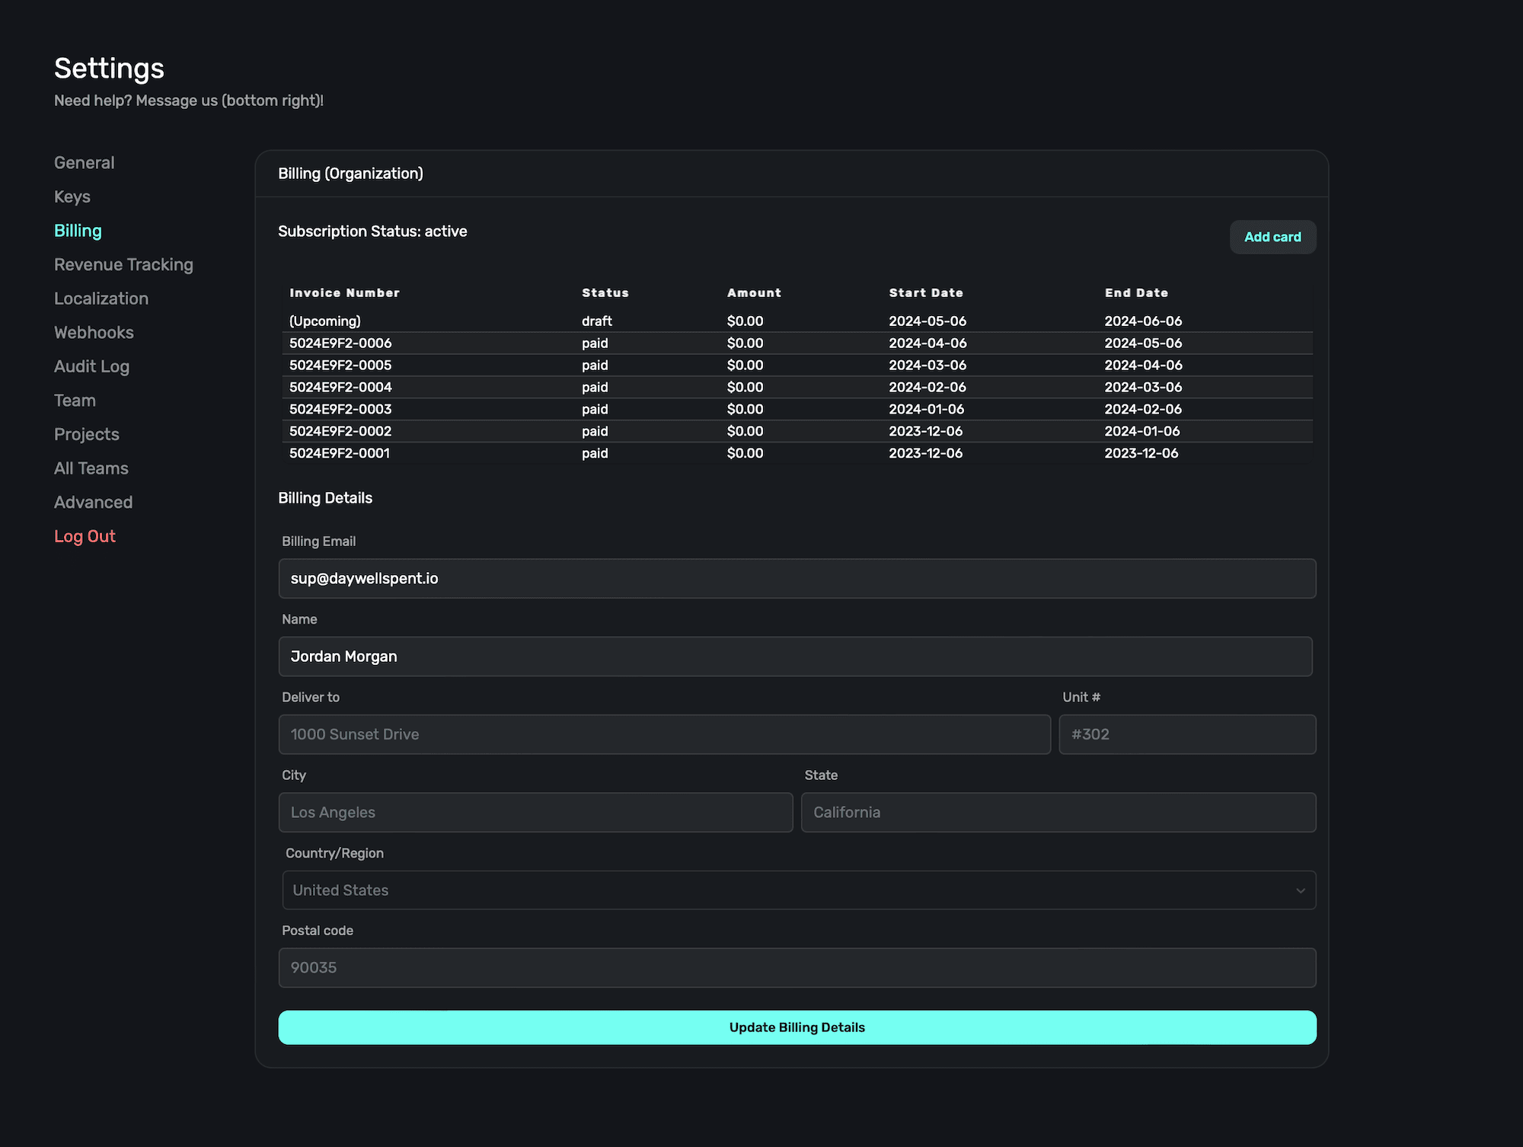This screenshot has height=1147, width=1523.
Task: Open the Localization settings page
Action: coord(101,299)
